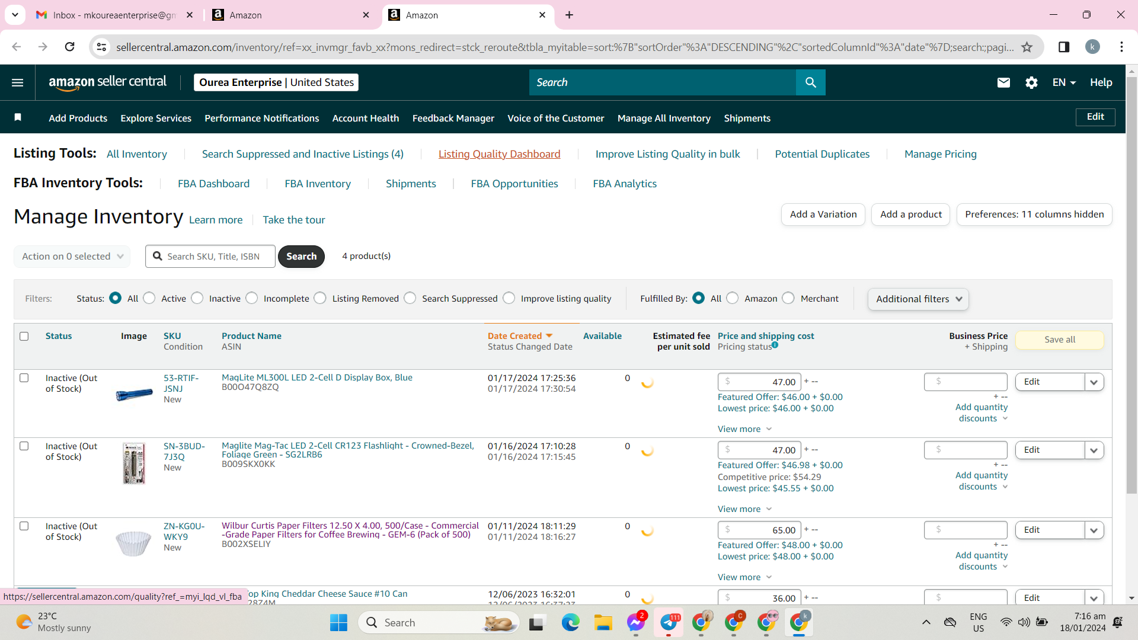Image resolution: width=1138 pixels, height=640 pixels.
Task: Expand View more for Mag-Tac pricing
Action: (x=744, y=509)
